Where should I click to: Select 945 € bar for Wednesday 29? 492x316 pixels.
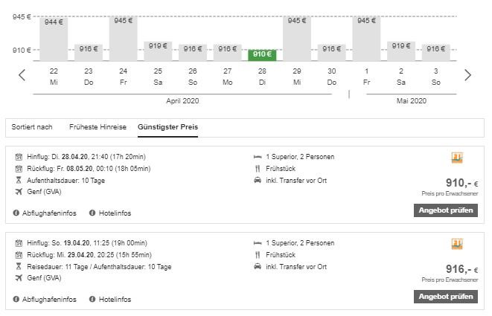tap(297, 37)
